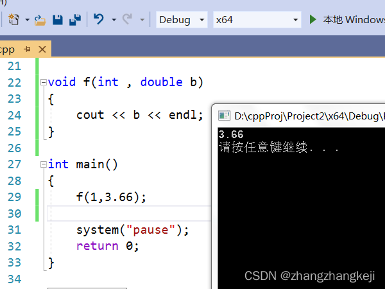The width and height of the screenshot is (385, 289).
Task: Click the Local Windows debugger button label
Action: tap(354, 20)
